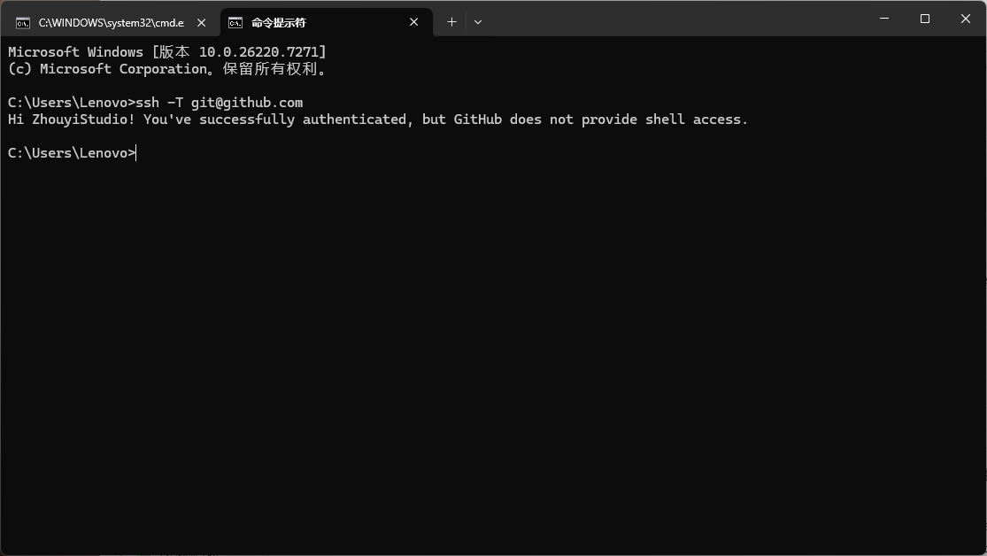The image size is (987, 556).
Task: Click the cmd icon on the 命令提示符 tab
Action: tap(236, 21)
